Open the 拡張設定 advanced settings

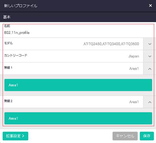click(16, 136)
